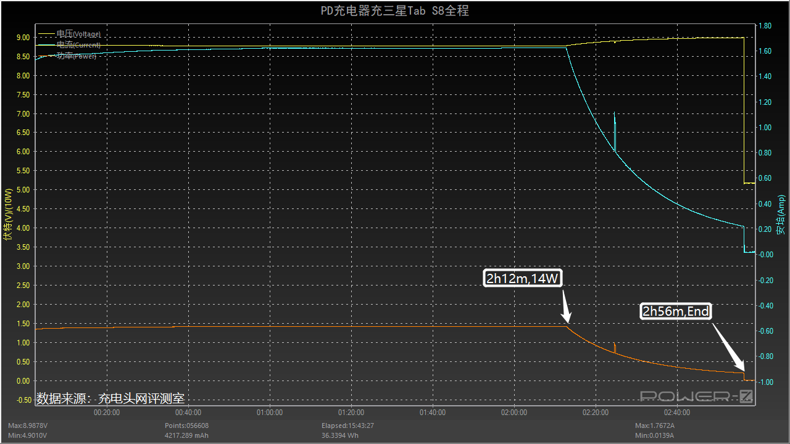Click the Min:0.0139A status value

(654, 435)
